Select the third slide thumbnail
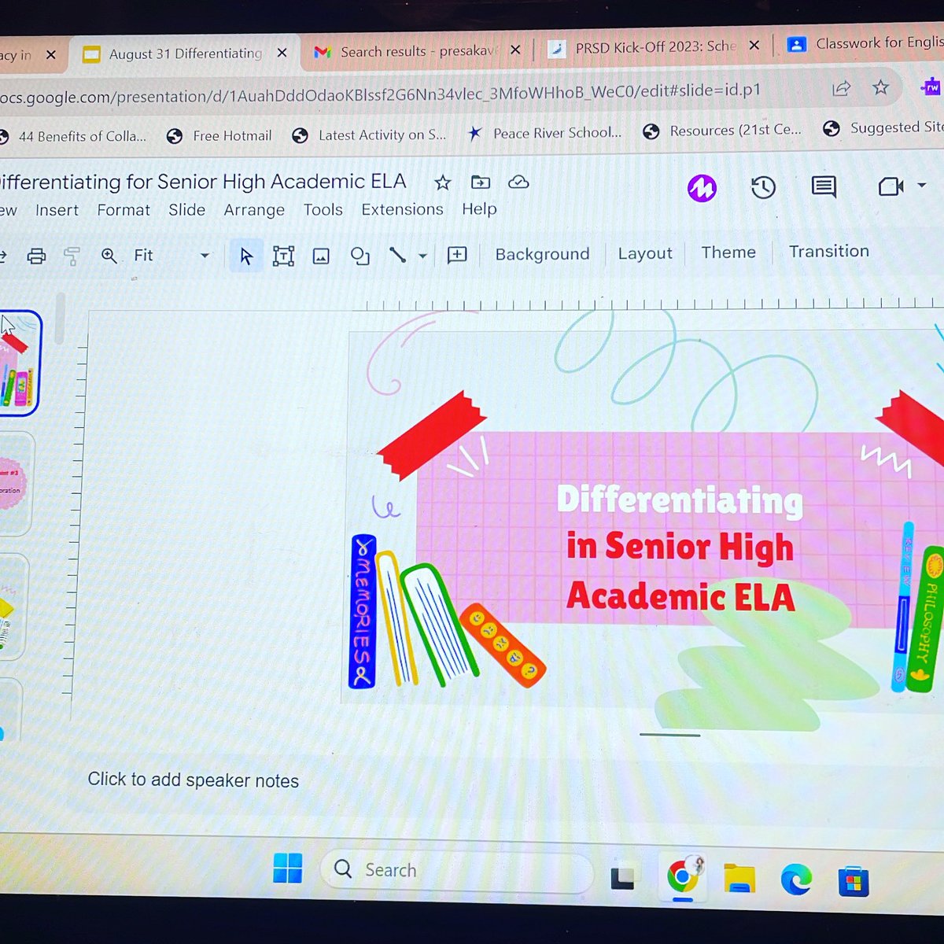 (x=13, y=607)
